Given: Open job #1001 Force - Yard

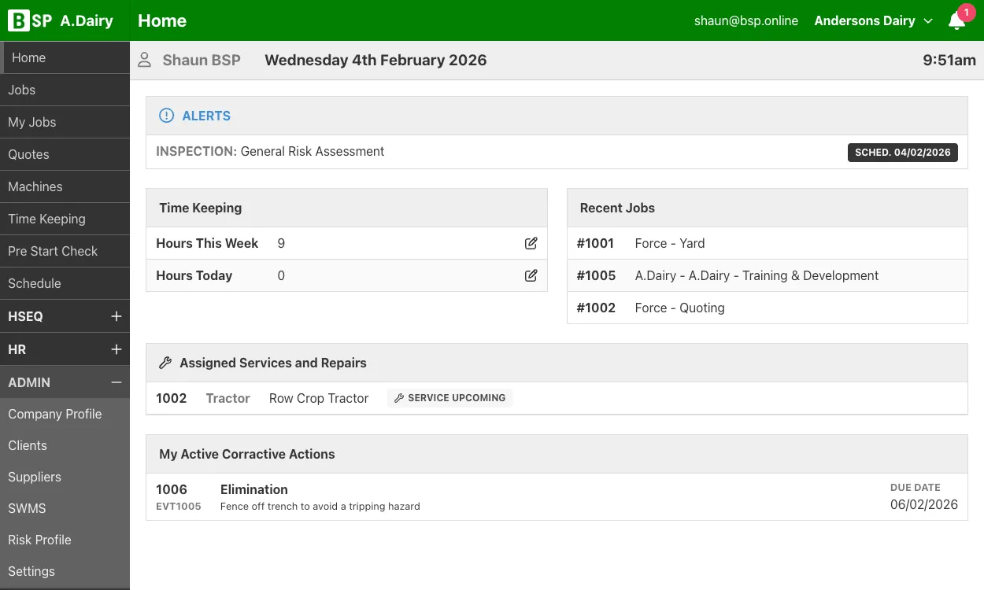Looking at the screenshot, I should coord(768,243).
